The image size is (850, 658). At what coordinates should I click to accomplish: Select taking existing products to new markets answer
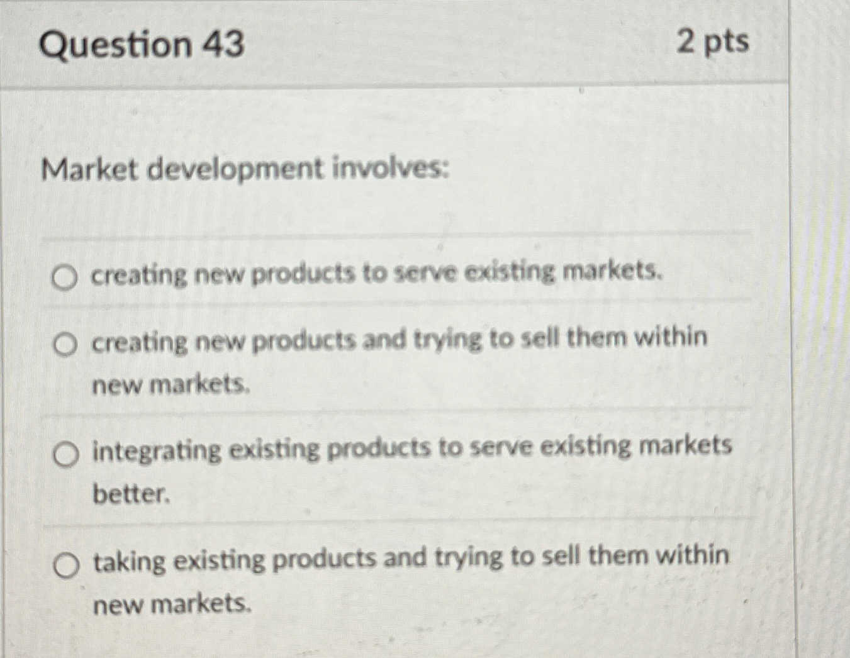point(65,565)
